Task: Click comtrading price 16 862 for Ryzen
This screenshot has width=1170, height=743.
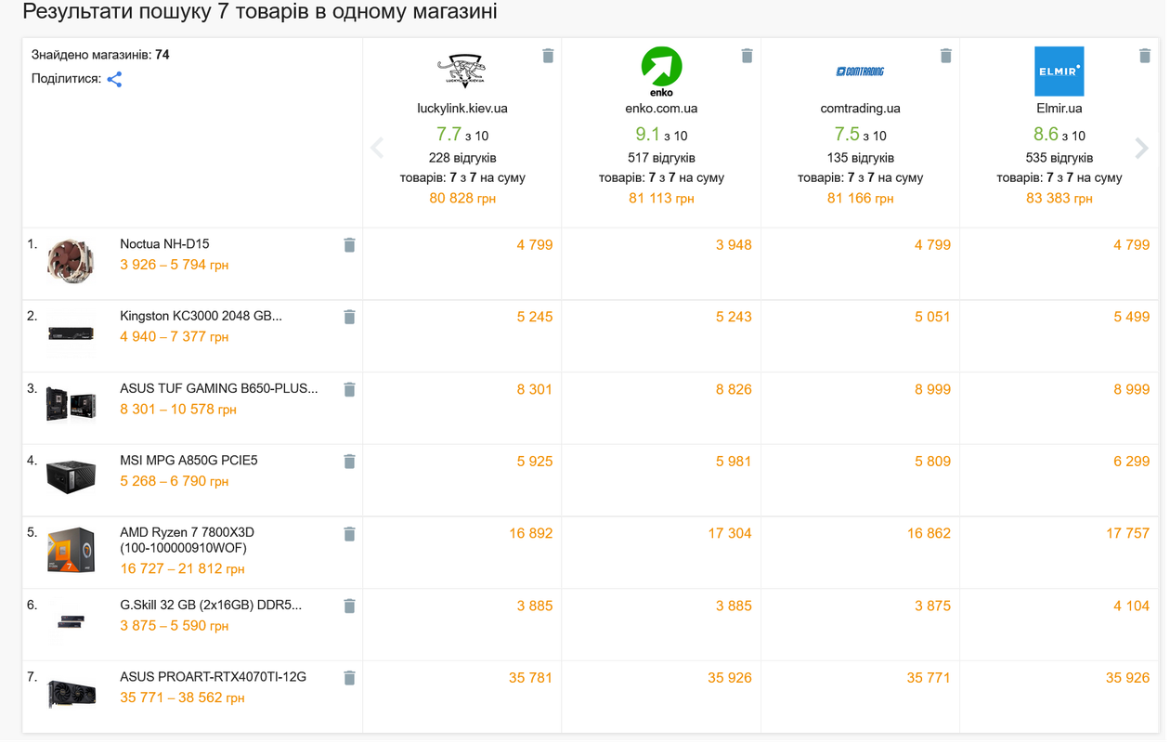Action: click(929, 533)
